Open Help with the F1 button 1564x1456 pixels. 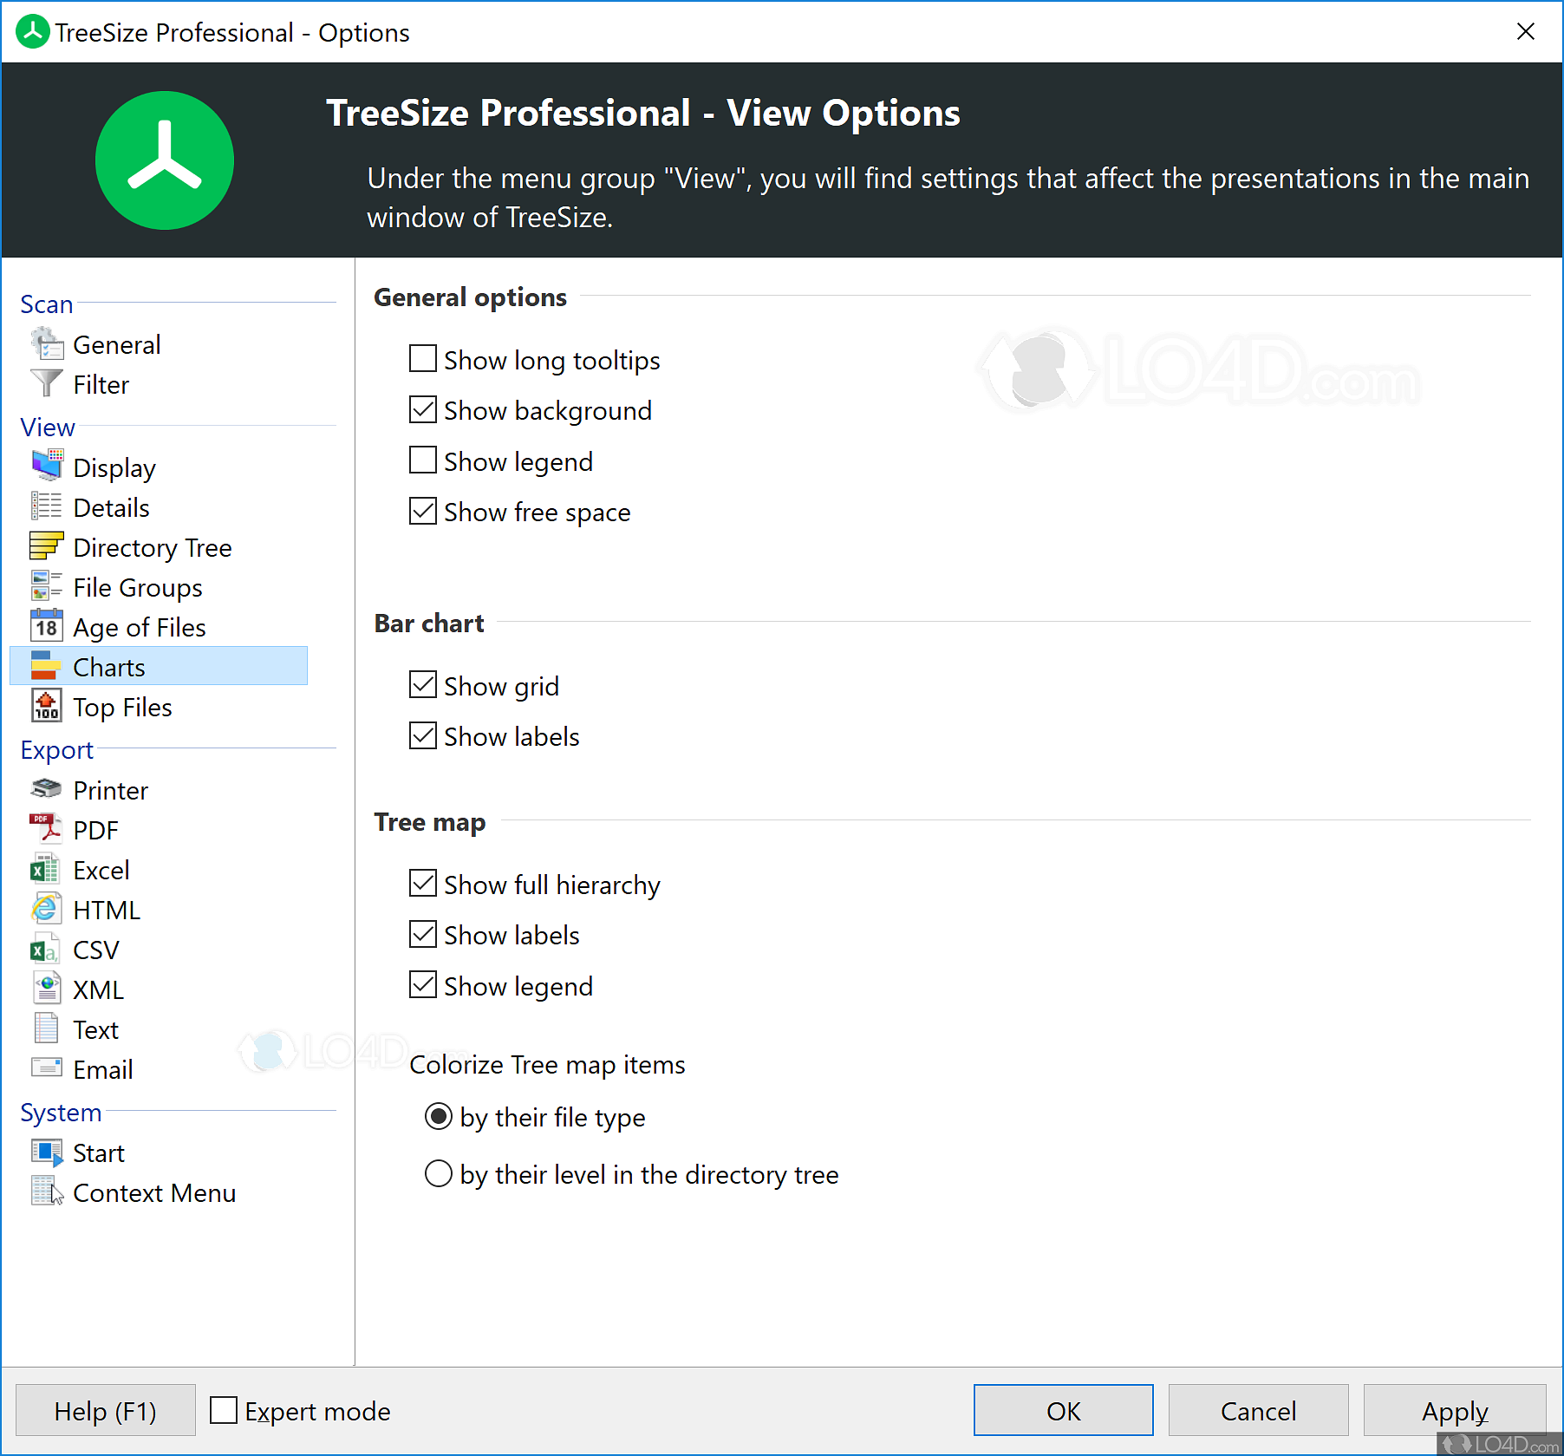(x=105, y=1410)
